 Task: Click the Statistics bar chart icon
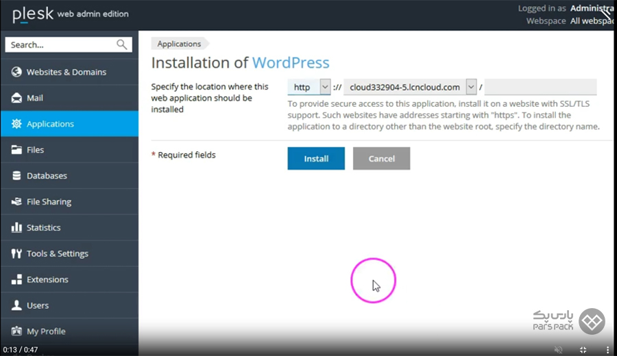point(16,227)
